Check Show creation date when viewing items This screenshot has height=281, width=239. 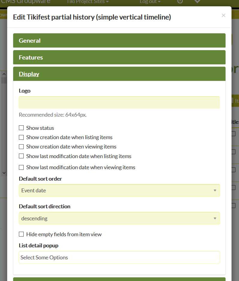21,147
